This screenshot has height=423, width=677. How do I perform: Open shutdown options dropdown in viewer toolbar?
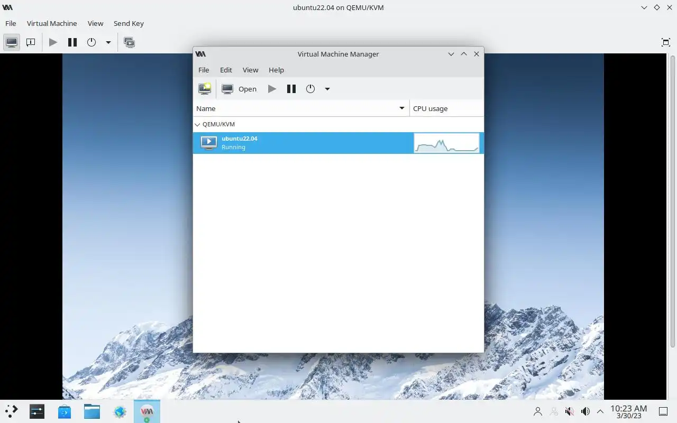click(108, 42)
